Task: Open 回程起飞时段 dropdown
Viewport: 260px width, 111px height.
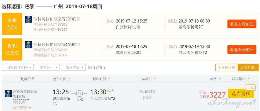Action: [18, 67]
